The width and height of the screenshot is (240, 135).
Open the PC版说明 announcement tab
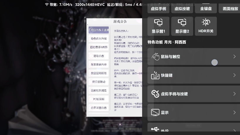point(98,99)
